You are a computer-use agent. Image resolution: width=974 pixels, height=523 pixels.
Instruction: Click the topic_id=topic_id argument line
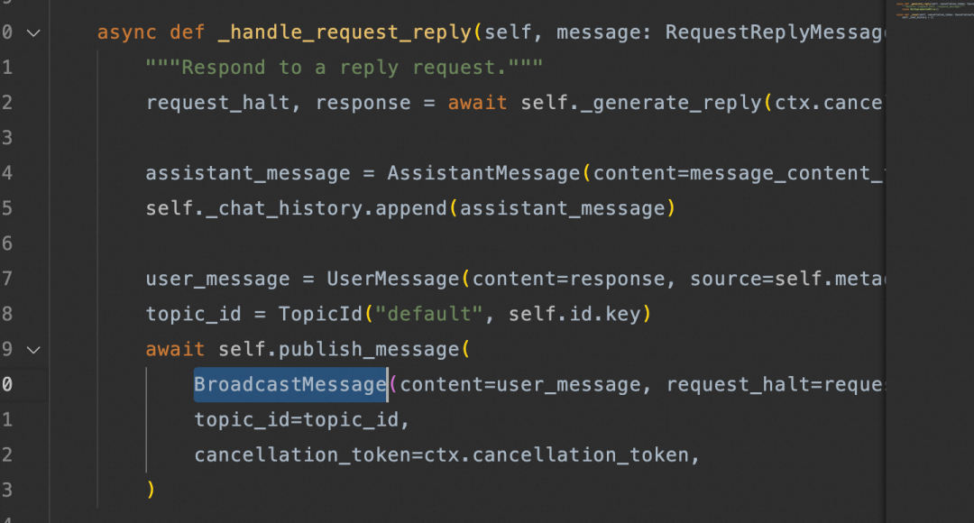302,420
